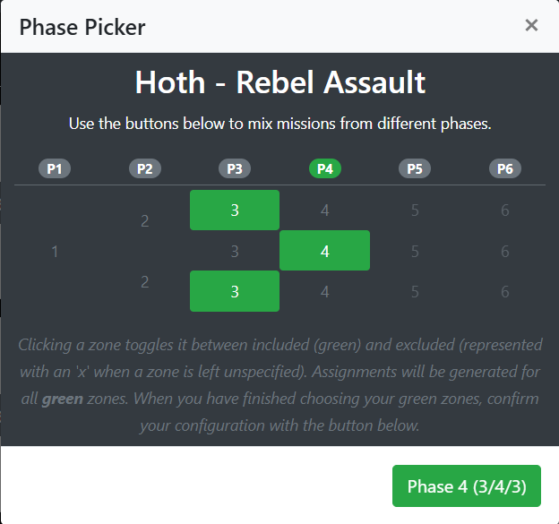Include the middle-row zone 5
The width and height of the screenshot is (559, 524).
(x=415, y=252)
